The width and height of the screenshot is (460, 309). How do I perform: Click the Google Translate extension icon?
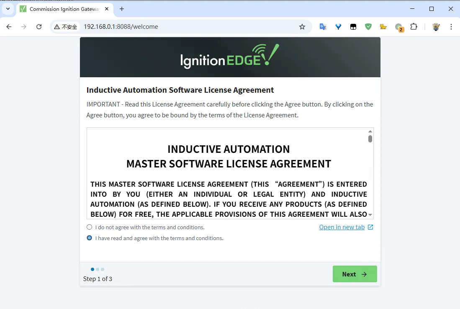coord(323,27)
